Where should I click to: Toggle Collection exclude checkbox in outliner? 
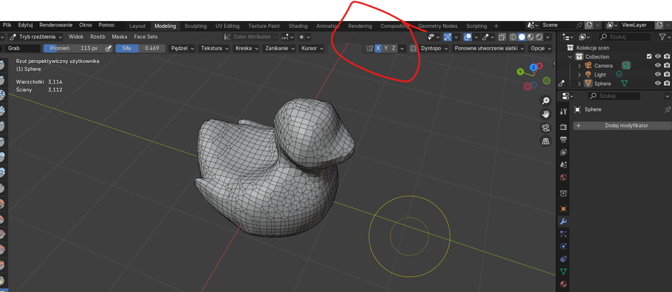649,57
